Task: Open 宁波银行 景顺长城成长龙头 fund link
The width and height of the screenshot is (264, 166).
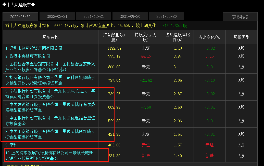Action: click(50, 94)
